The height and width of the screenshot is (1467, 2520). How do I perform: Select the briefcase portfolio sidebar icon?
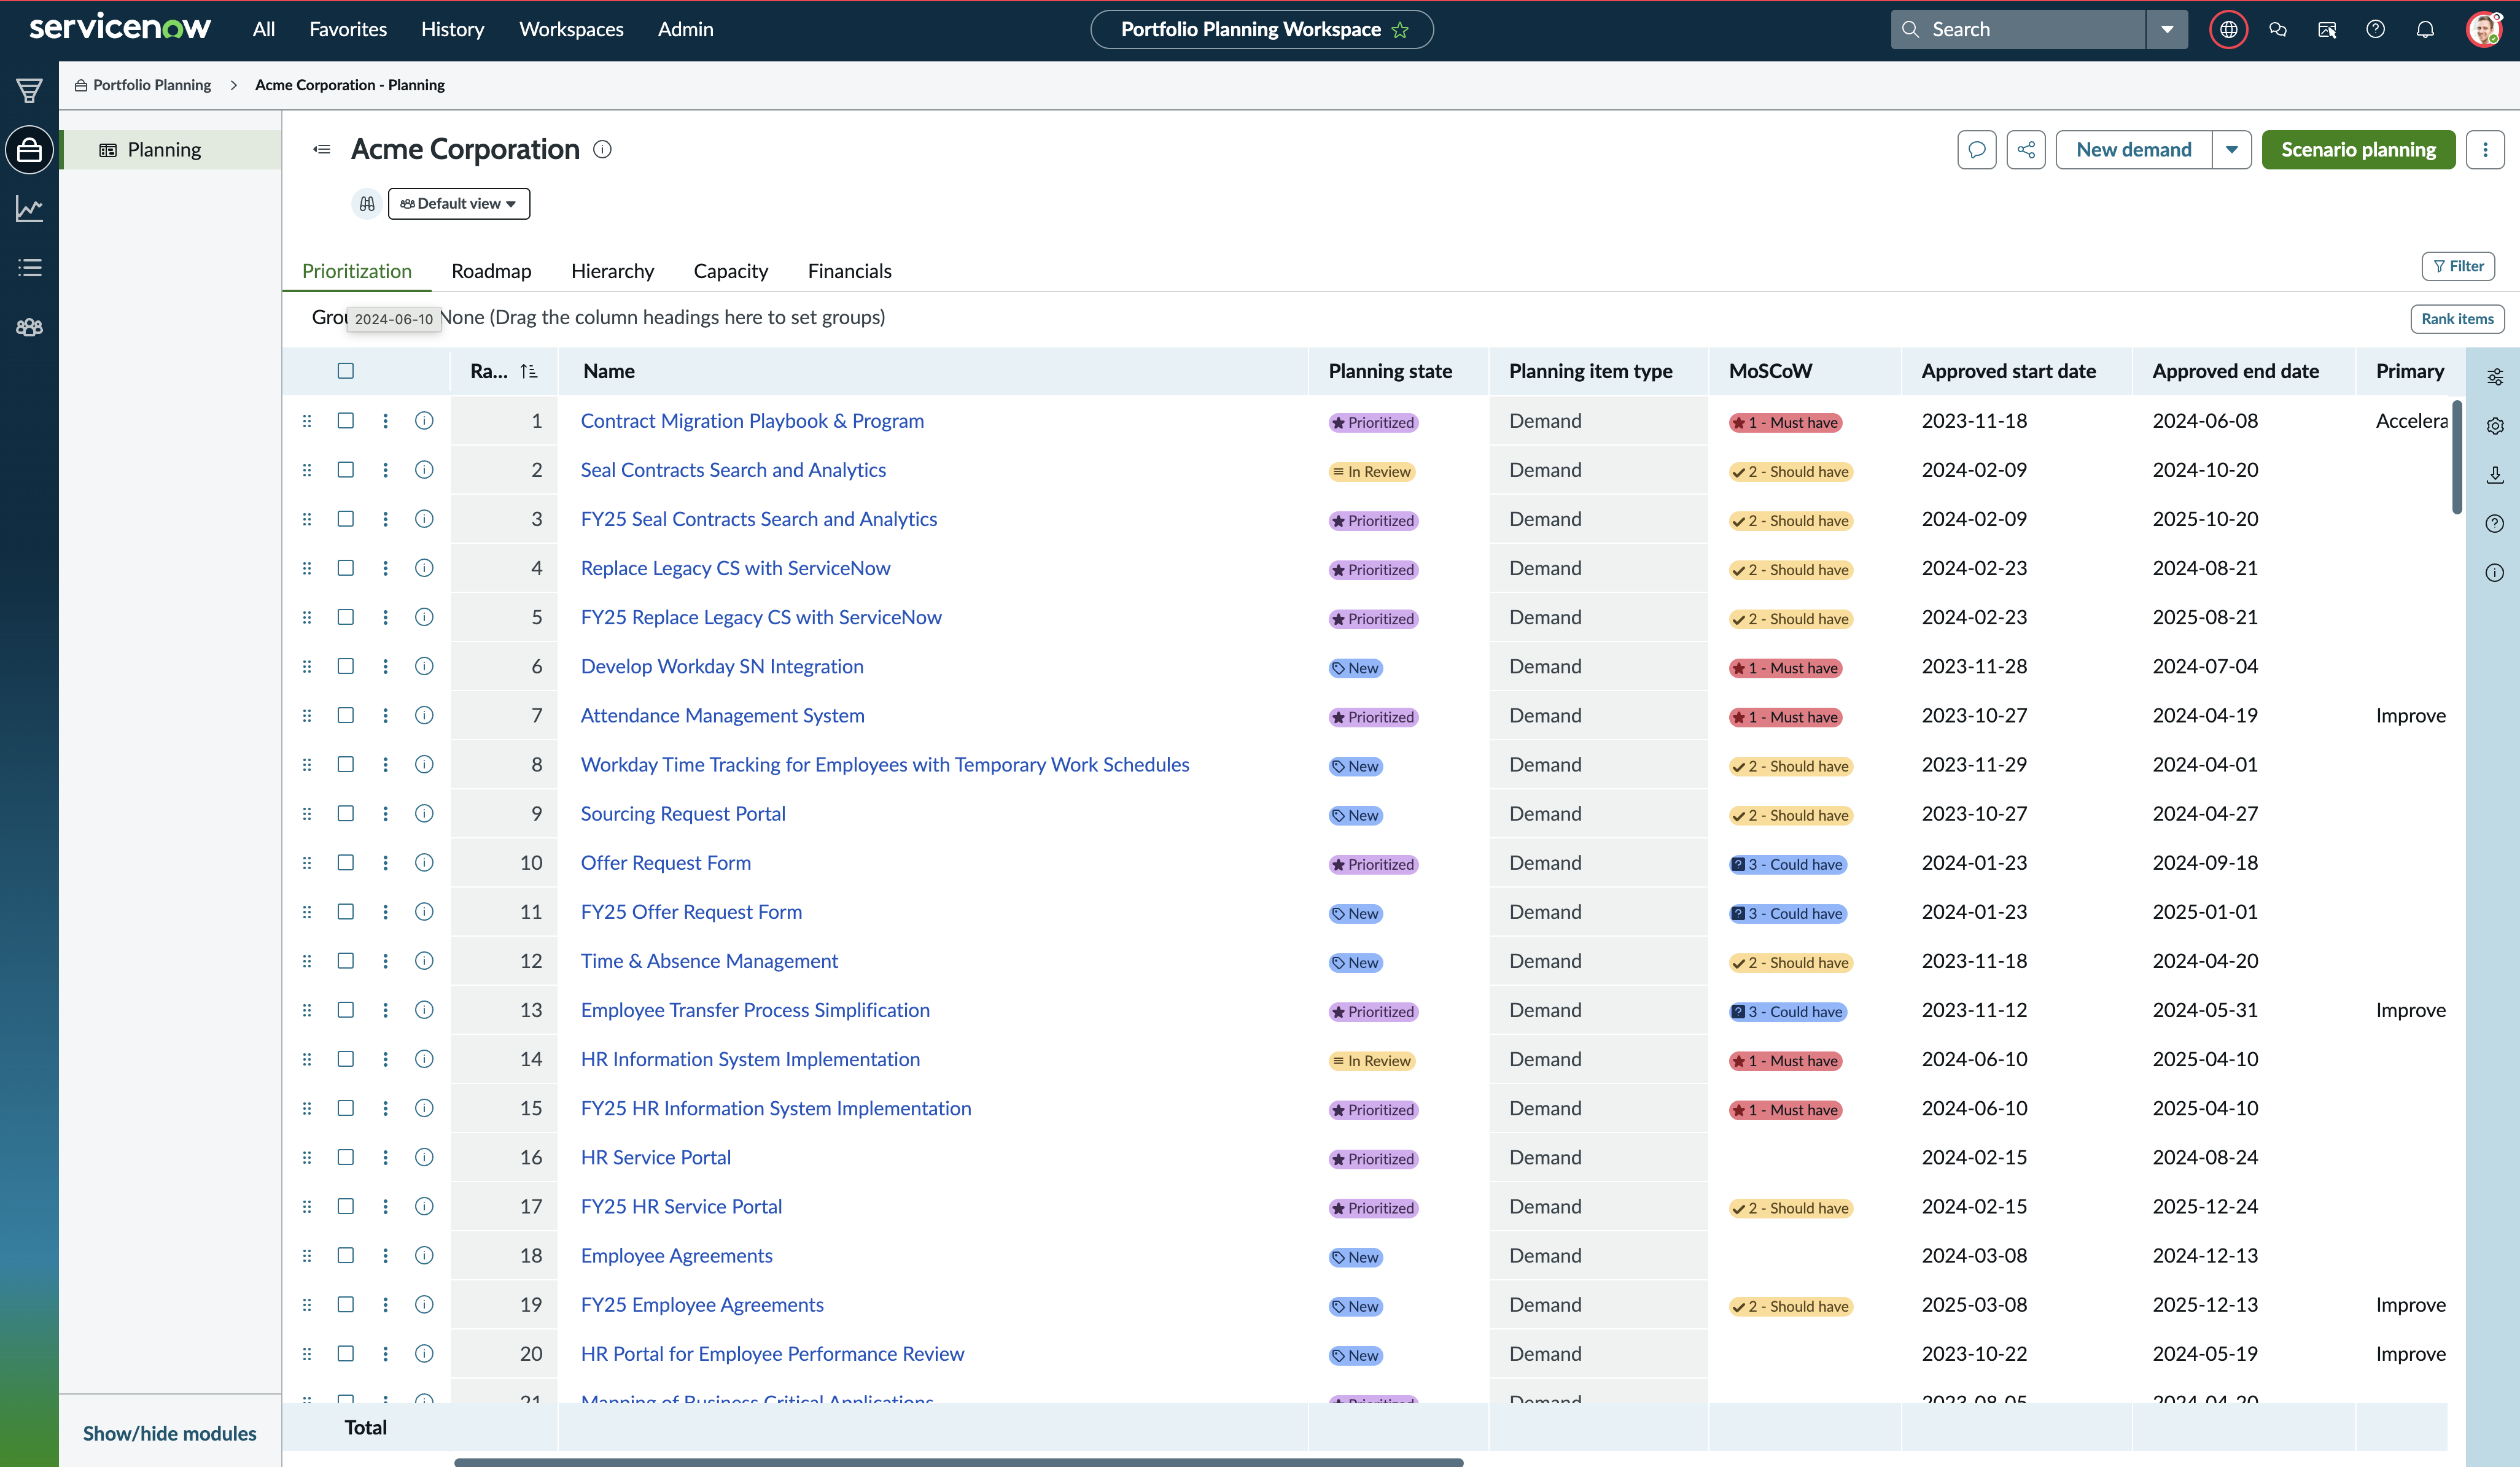coord(29,150)
